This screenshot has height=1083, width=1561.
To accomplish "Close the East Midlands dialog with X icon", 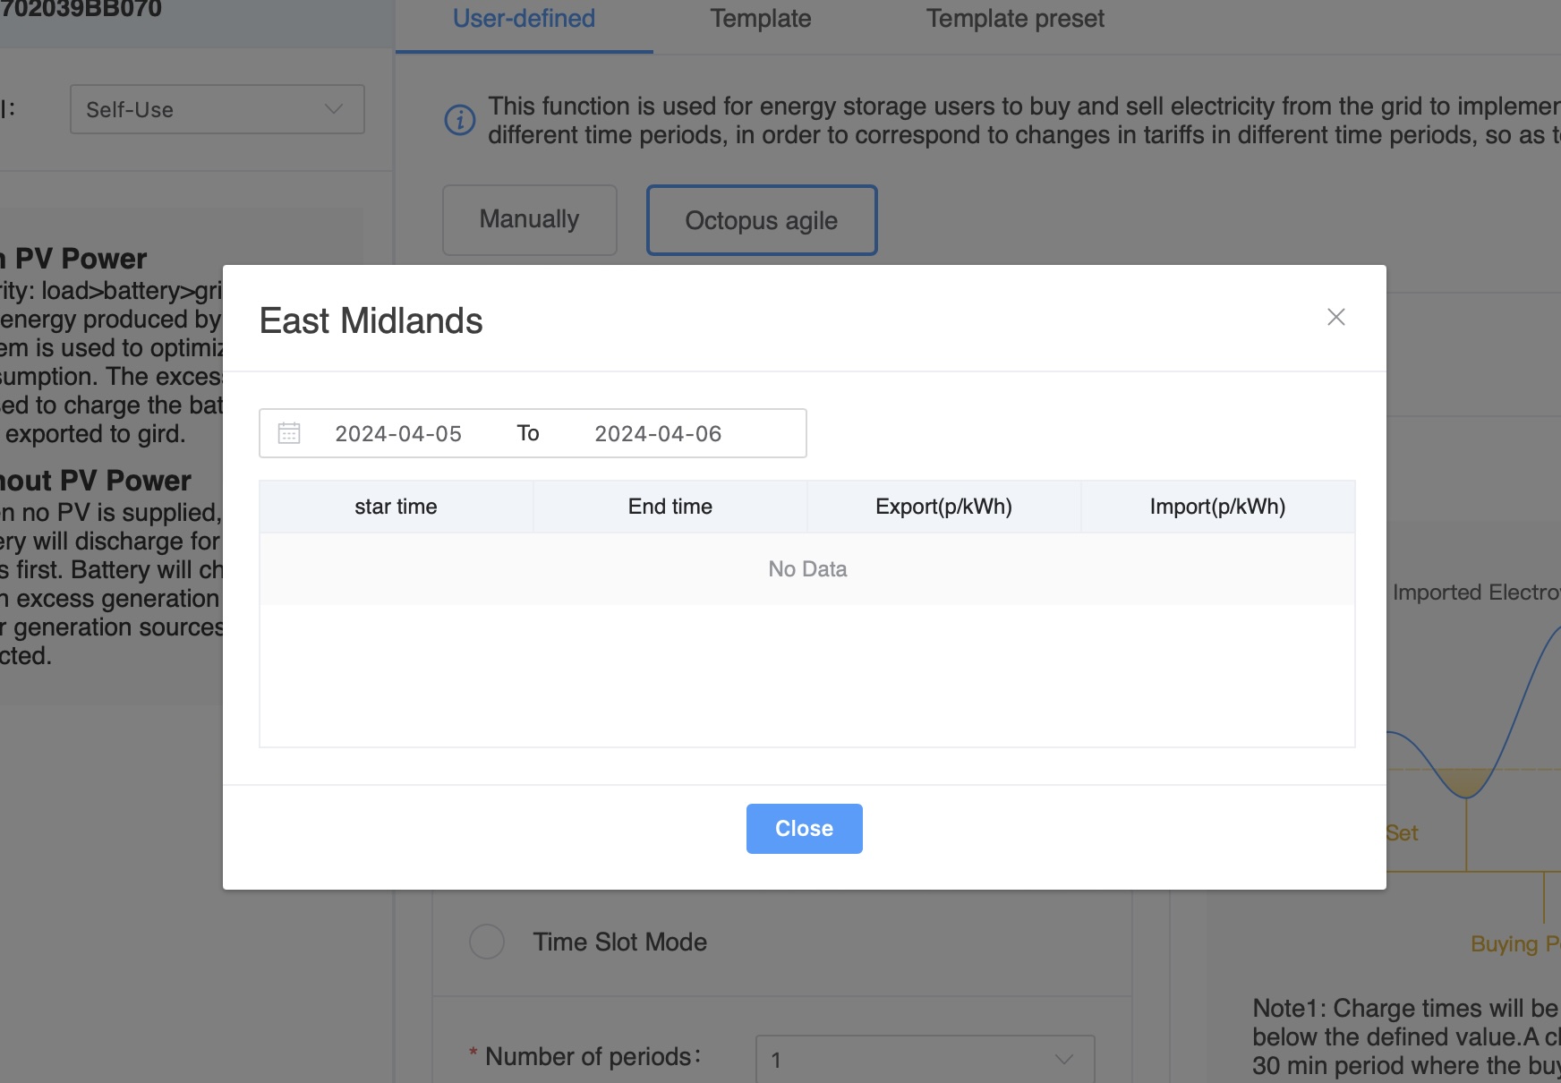I will click(1335, 317).
